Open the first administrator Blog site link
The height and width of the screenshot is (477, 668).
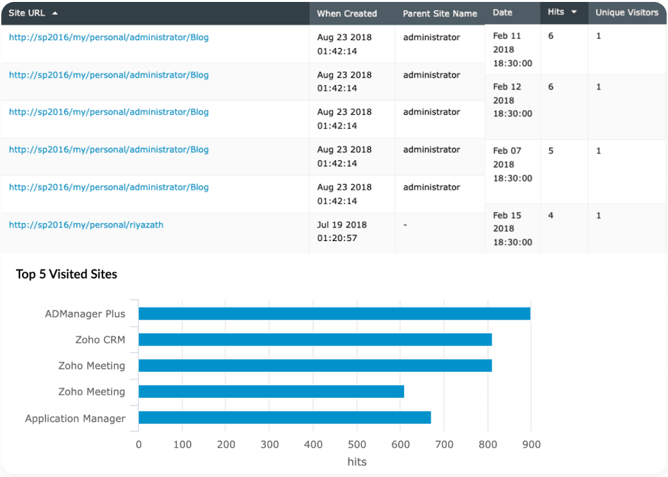tap(108, 38)
